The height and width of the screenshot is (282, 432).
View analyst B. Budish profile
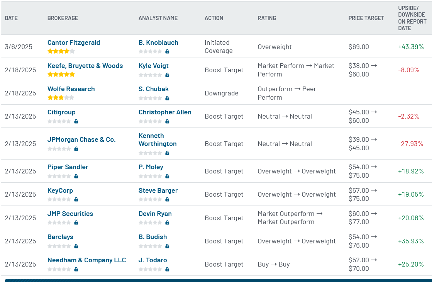point(152,237)
